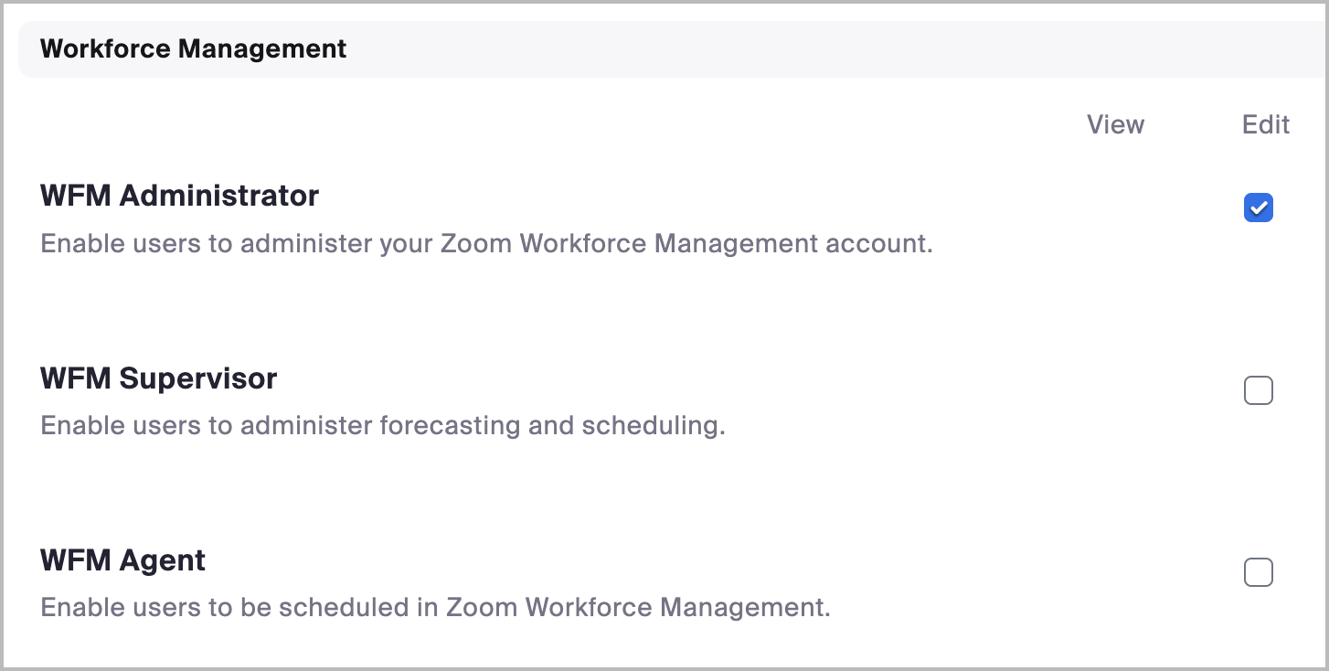Click the word "Administrator" in the first role title

219,196
